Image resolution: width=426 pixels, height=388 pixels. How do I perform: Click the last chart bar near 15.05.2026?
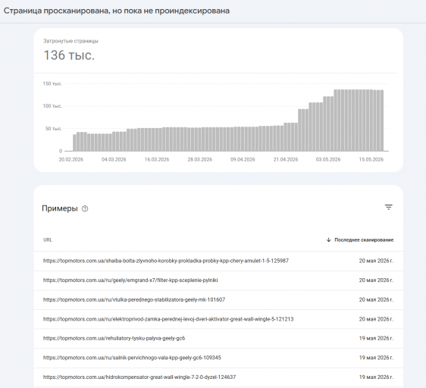[x=382, y=120]
